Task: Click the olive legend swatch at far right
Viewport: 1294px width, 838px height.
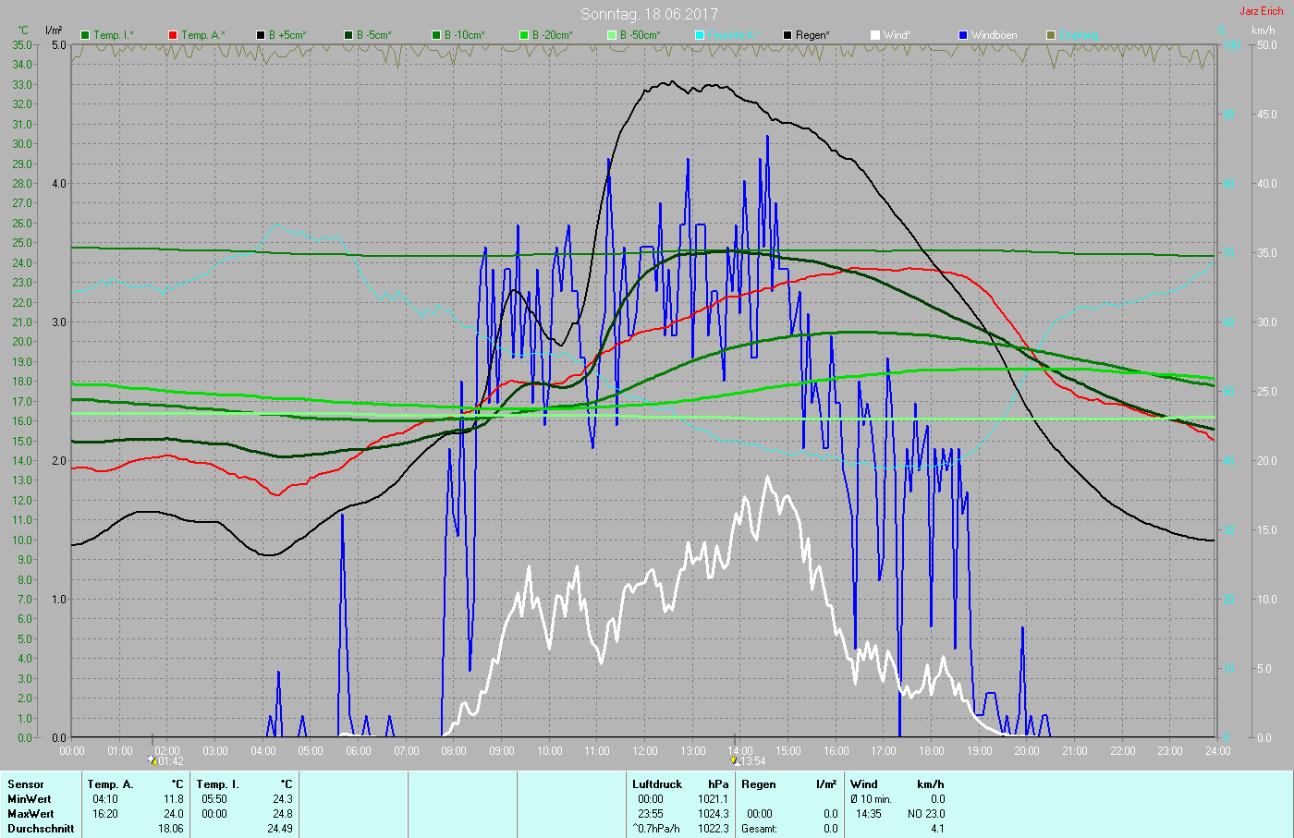Action: pyautogui.click(x=1051, y=35)
